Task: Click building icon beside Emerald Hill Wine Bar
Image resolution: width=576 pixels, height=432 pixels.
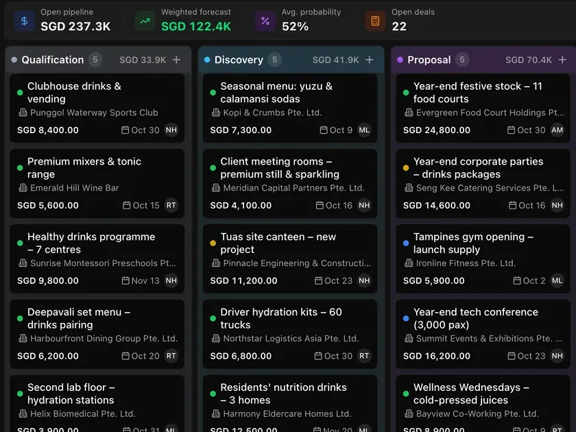Action: (x=23, y=188)
